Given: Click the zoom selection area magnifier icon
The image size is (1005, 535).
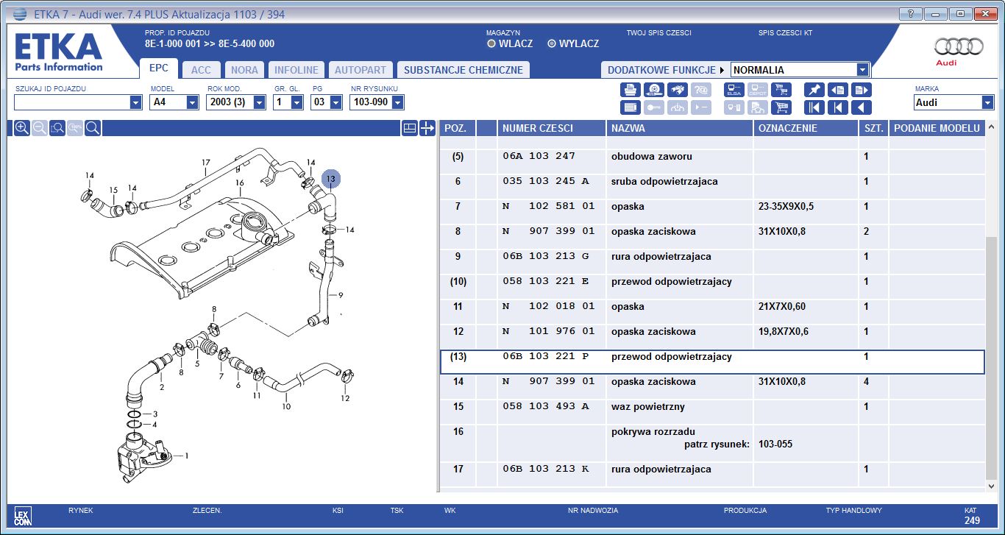Looking at the screenshot, I should (x=57, y=128).
